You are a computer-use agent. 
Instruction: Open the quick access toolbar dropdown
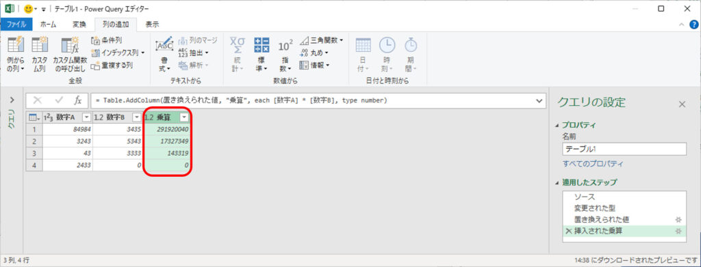tap(44, 10)
